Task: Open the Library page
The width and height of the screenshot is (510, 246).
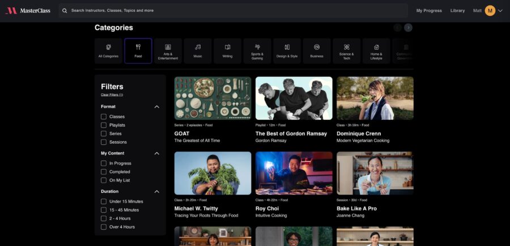Action: pos(457,11)
